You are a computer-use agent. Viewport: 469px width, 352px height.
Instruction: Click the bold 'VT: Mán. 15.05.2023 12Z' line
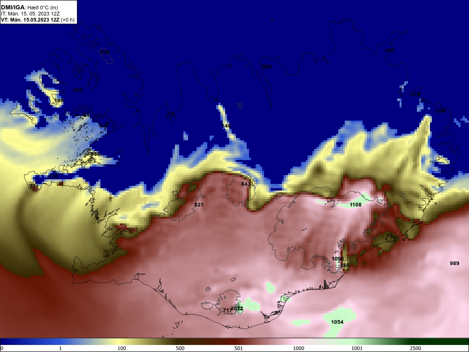point(31,20)
